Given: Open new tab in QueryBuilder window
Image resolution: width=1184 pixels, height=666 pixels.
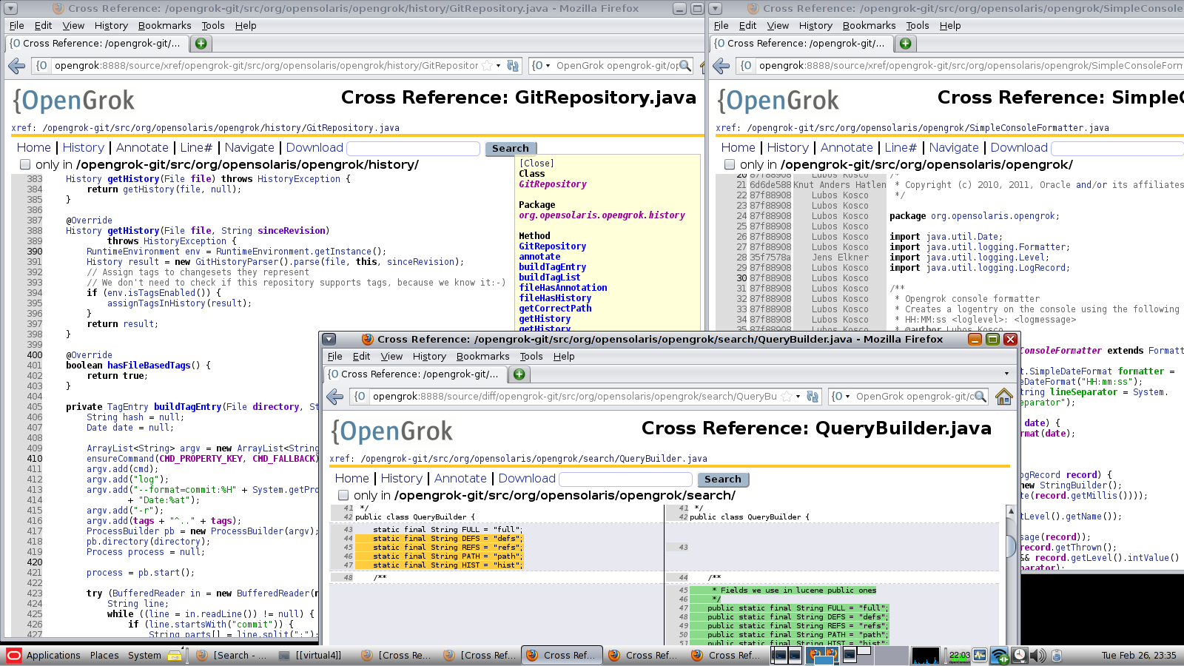Looking at the screenshot, I should [x=519, y=374].
